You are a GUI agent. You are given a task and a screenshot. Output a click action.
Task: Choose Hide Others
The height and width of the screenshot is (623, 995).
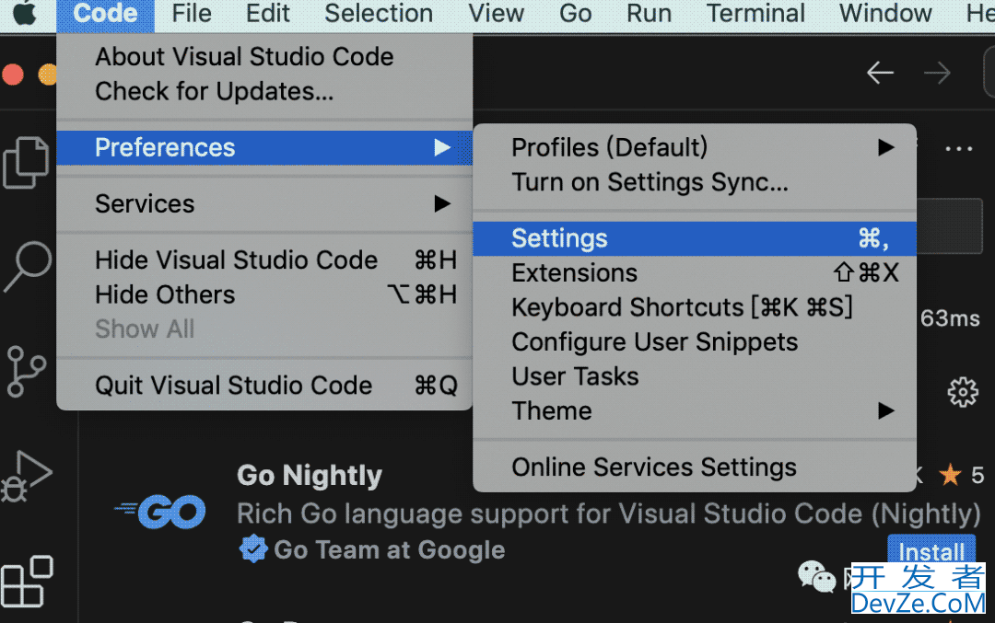264,294
